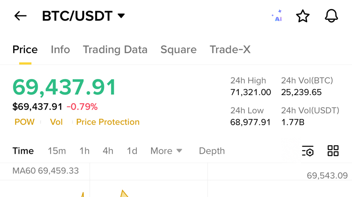Screen dimensions: 352x197
Task: Add BTC/USDT to favorites with star
Action: [x=303, y=16]
